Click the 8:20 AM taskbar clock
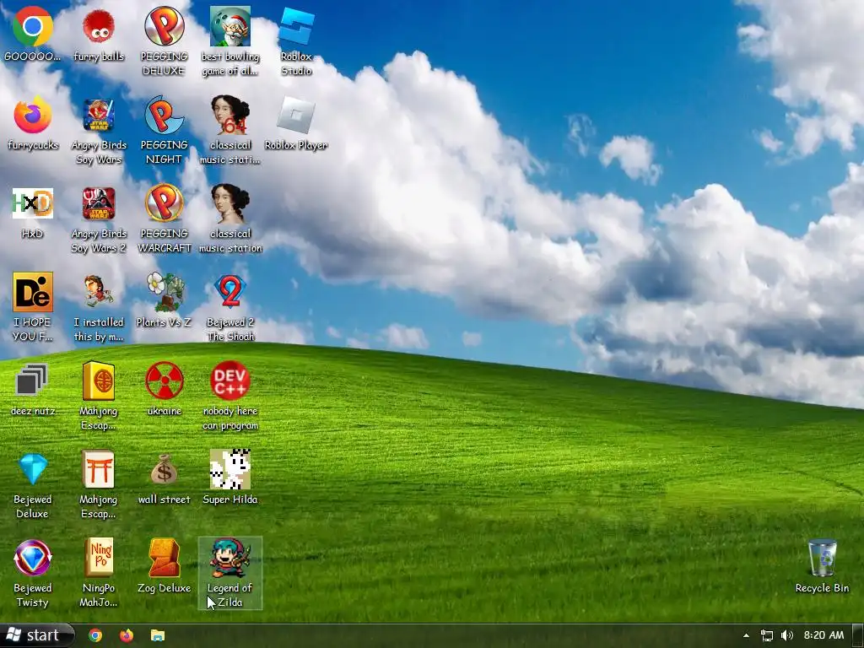Viewport: 864px width, 648px height. (x=823, y=635)
